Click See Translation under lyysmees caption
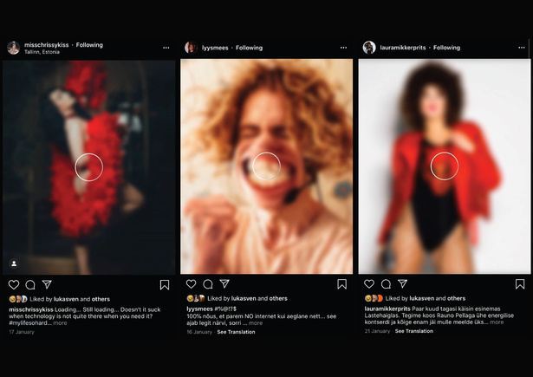Image resolution: width=533 pixels, height=377 pixels. pos(236,332)
